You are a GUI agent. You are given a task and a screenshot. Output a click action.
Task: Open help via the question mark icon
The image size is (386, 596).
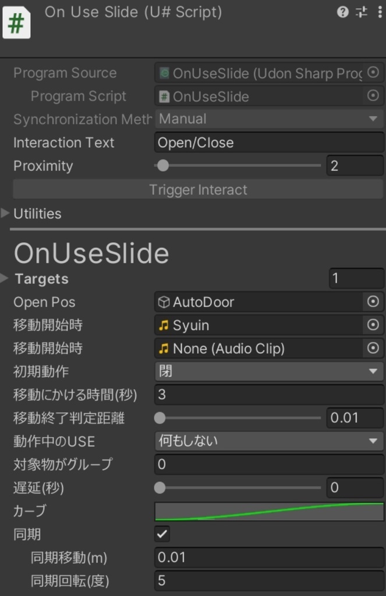click(x=342, y=12)
